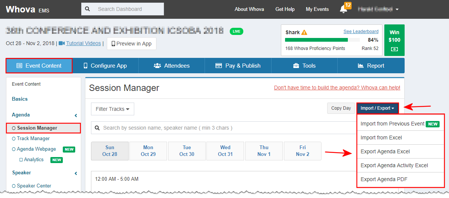The image size is (449, 198).
Task: Click the magnifier icon in the session search
Action: click(97, 128)
